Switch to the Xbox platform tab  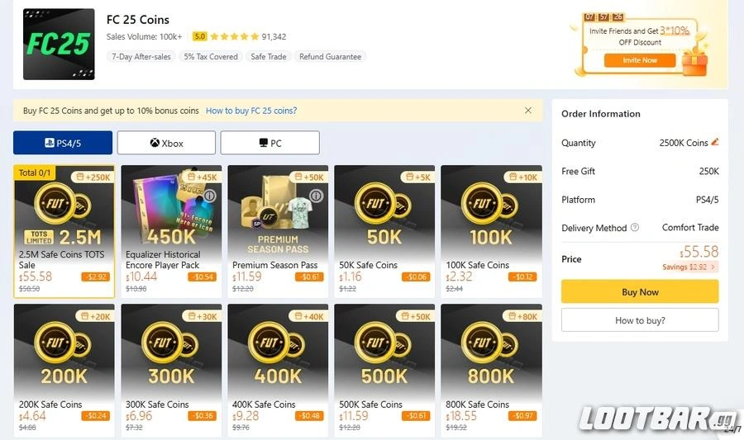point(166,143)
